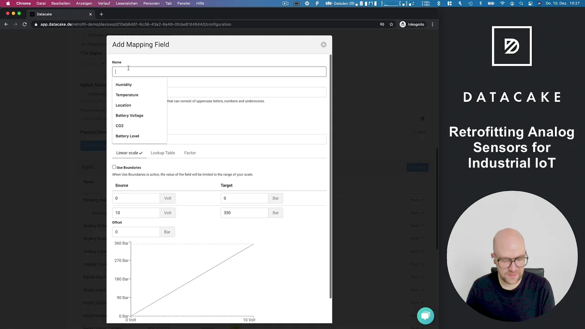Click the user account icon in menu bar
The image size is (585, 329).
pyautogui.click(x=512, y=3)
